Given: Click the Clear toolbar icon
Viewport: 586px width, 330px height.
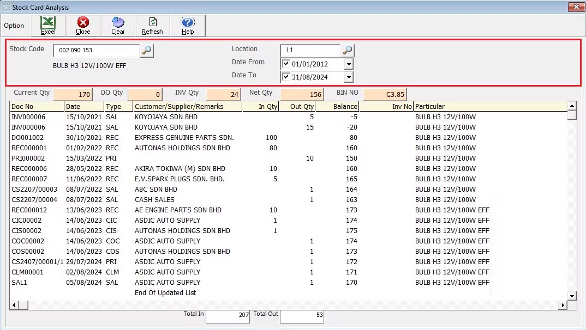Looking at the screenshot, I should [118, 26].
